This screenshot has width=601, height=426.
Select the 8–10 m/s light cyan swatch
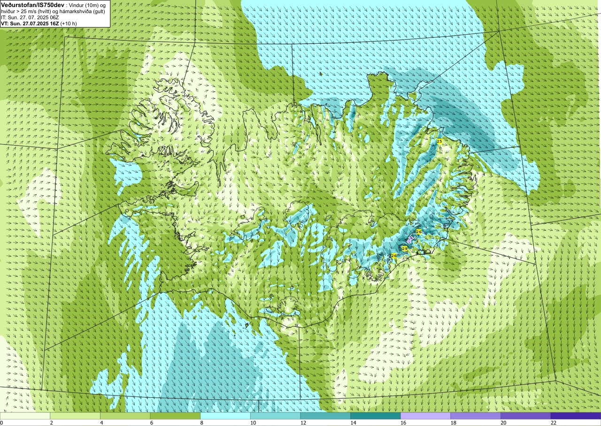[225, 416]
